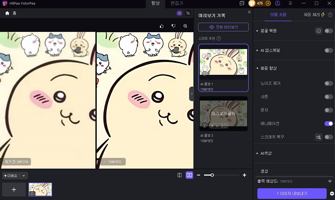Click the plus zoom in icon
This screenshot has width=335, height=200.
[245, 175]
